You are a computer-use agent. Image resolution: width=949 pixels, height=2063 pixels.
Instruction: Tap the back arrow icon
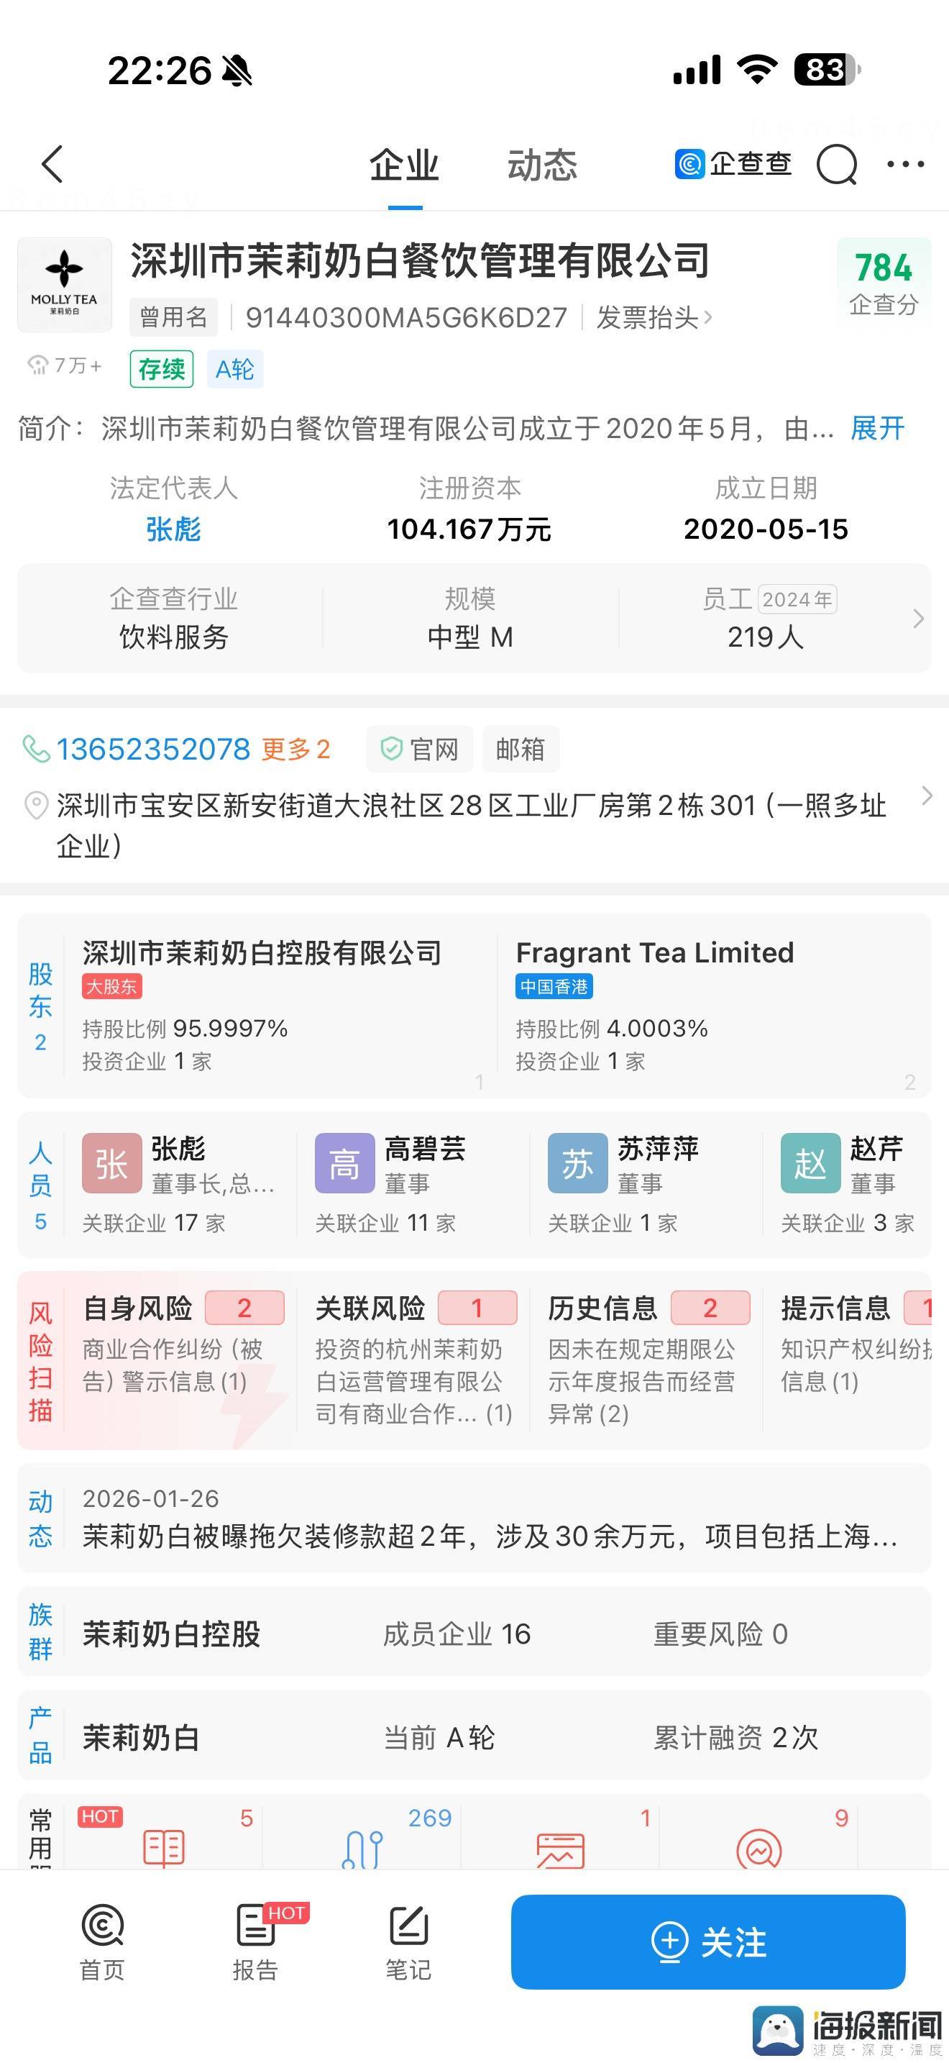[x=52, y=164]
